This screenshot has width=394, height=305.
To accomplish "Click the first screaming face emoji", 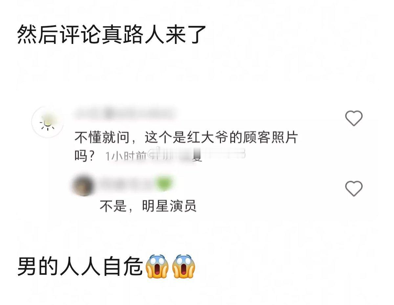I will pos(157,266).
